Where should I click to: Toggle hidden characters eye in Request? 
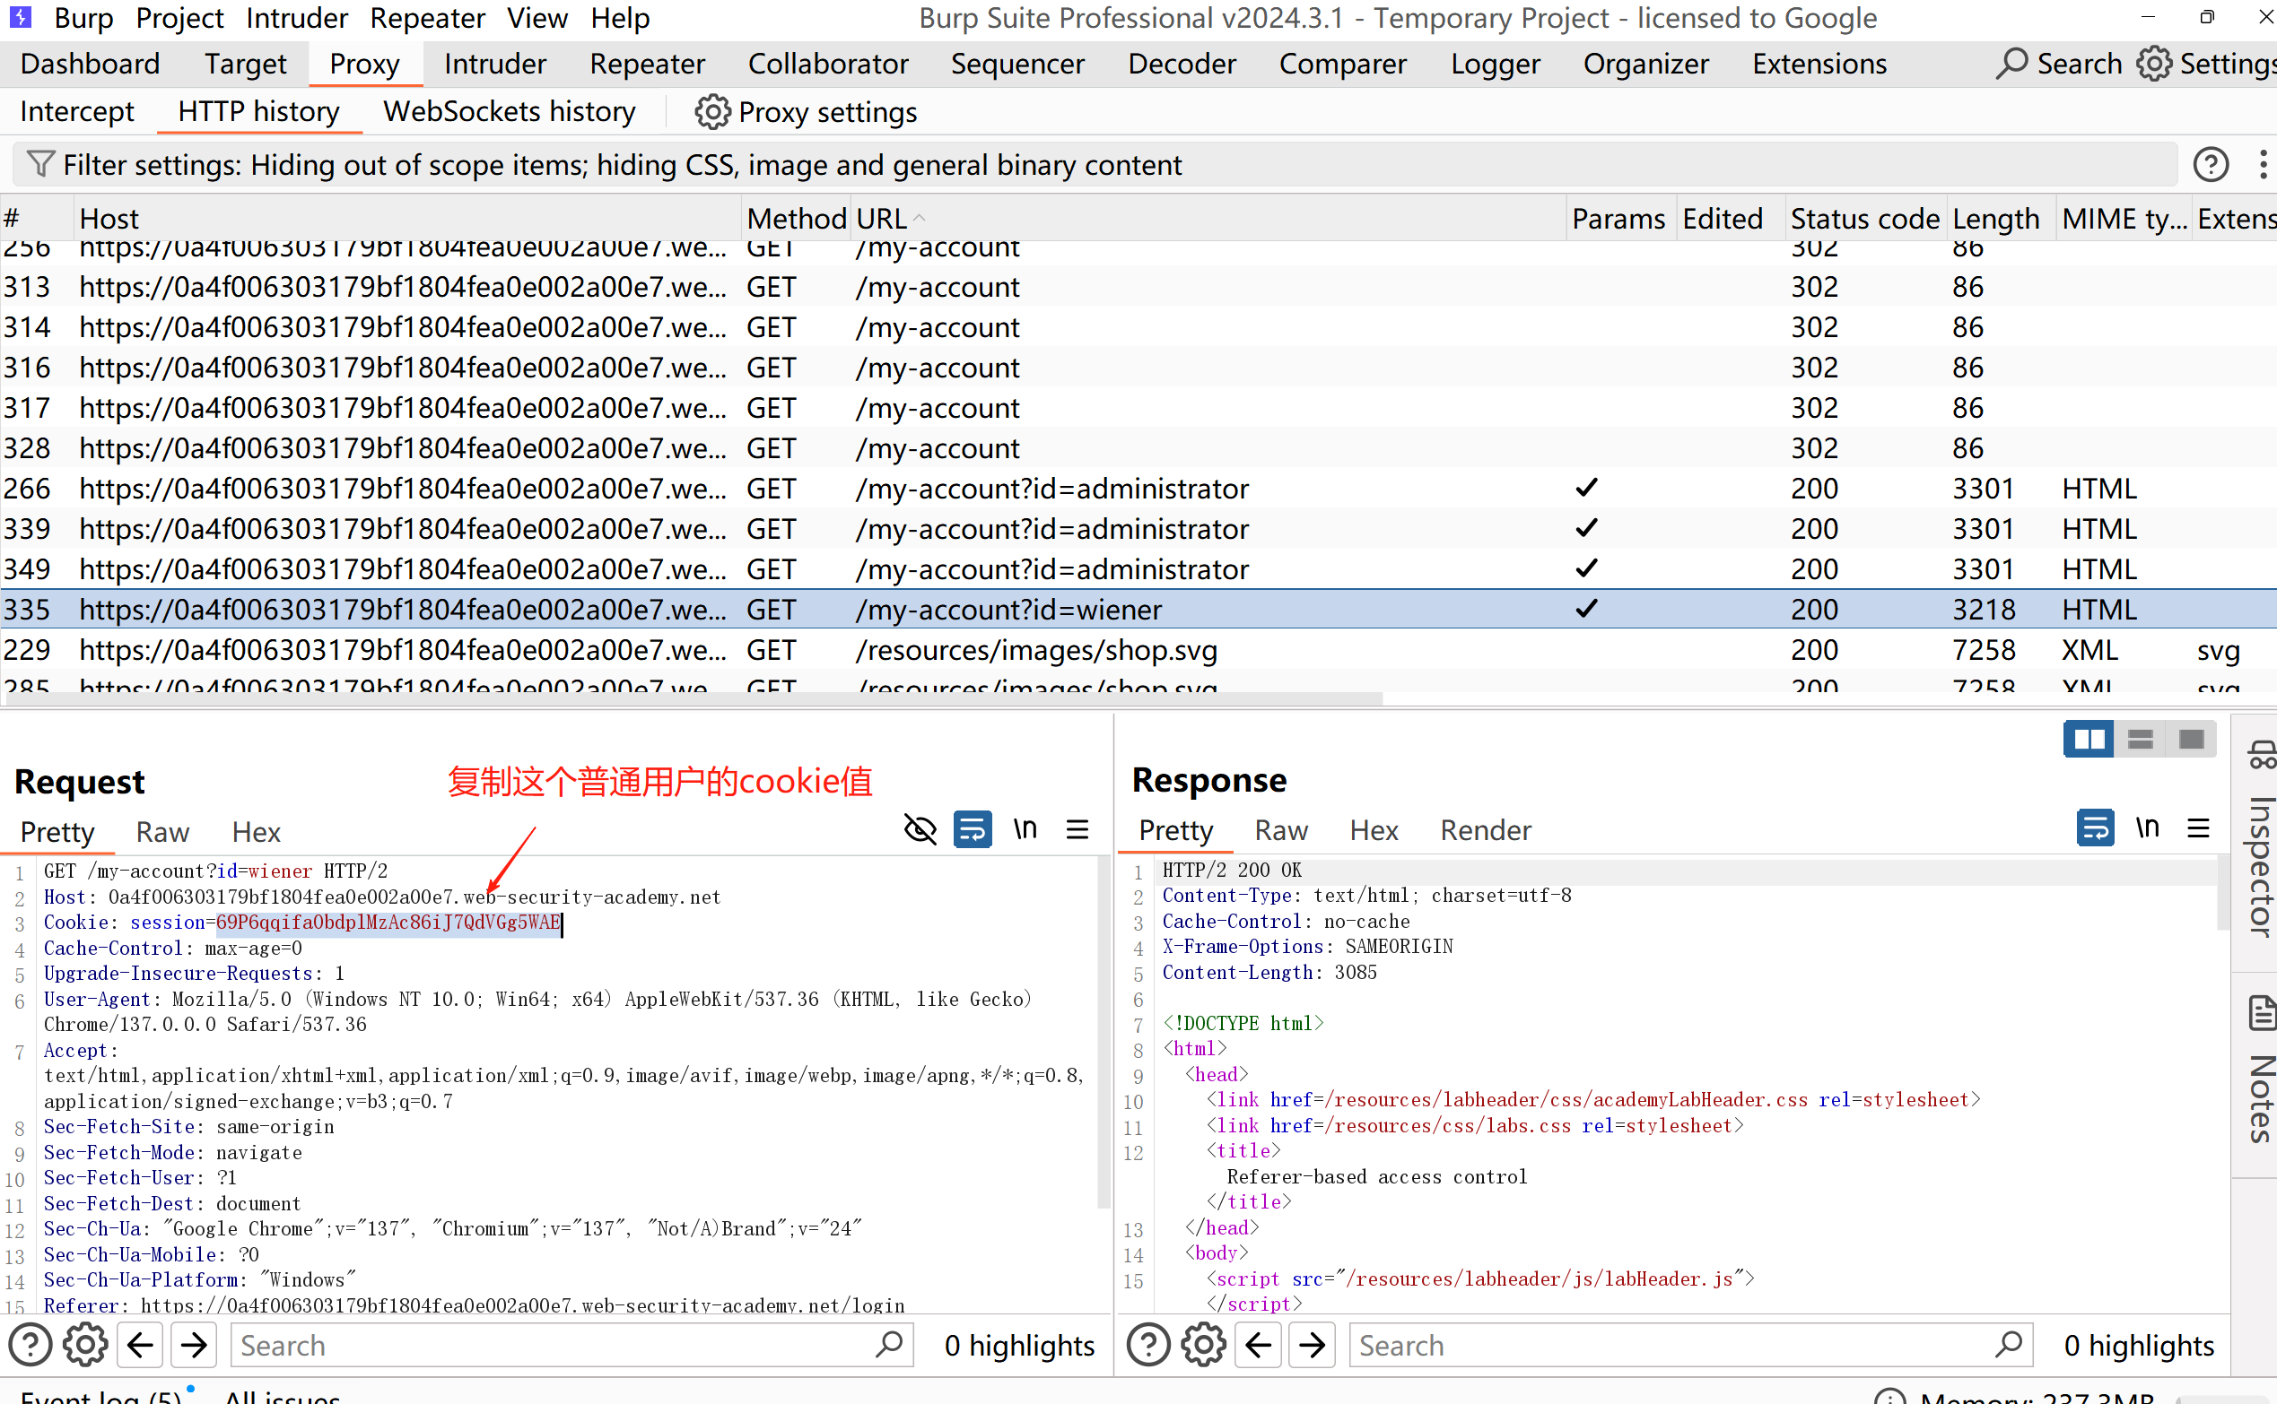pyautogui.click(x=920, y=828)
